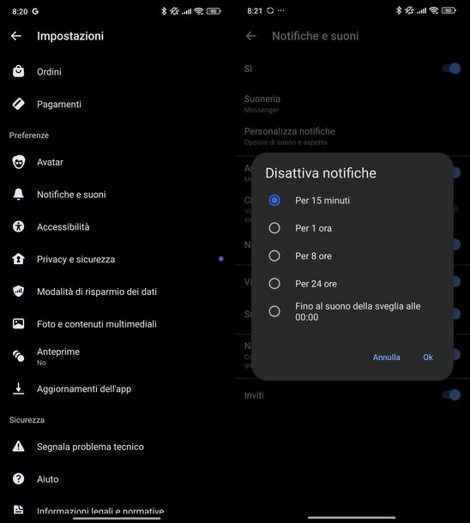The image size is (470, 523).
Task: Click the Aggiornamenti dell'app download icon
Action: (x=18, y=388)
